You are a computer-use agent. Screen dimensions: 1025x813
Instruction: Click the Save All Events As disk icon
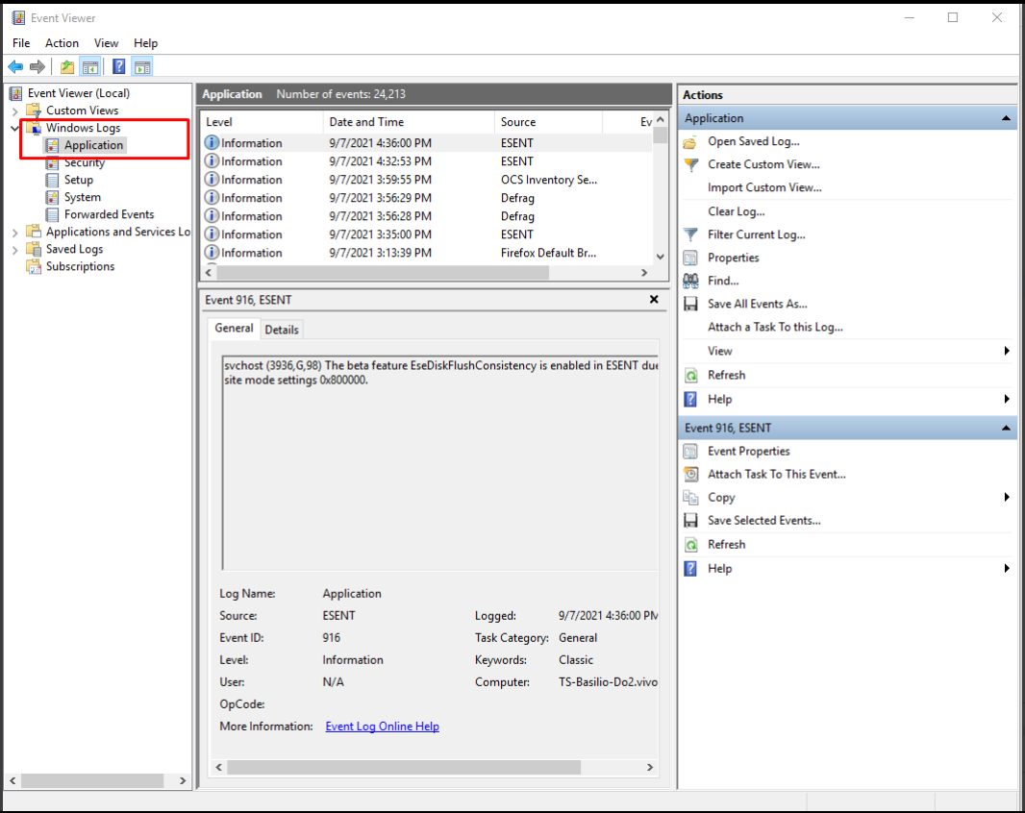click(x=692, y=304)
